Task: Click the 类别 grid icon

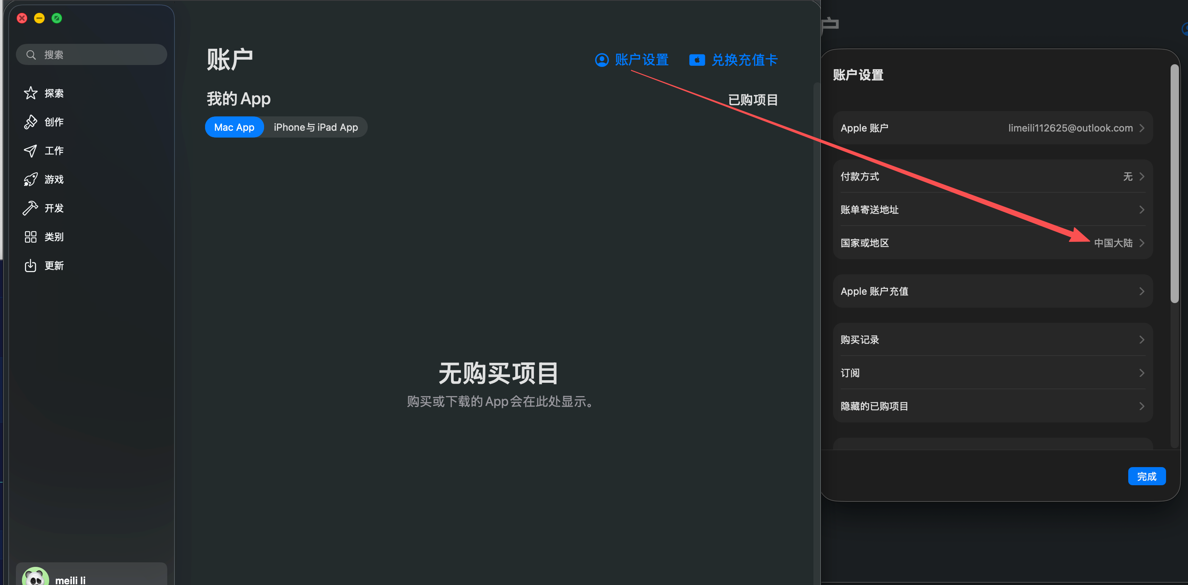Action: [30, 237]
